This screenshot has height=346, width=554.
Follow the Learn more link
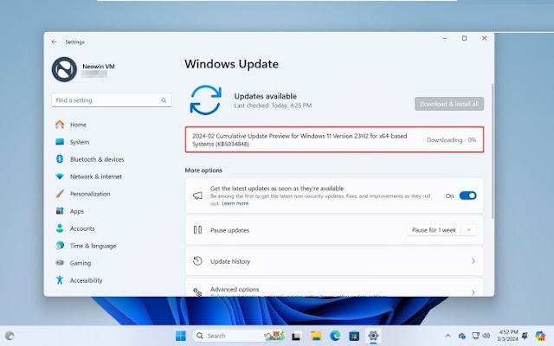coord(235,203)
